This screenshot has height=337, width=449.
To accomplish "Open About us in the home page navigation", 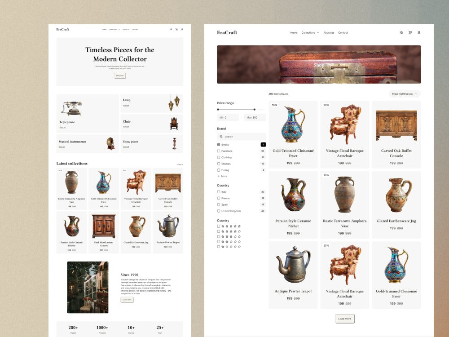I will point(126,30).
